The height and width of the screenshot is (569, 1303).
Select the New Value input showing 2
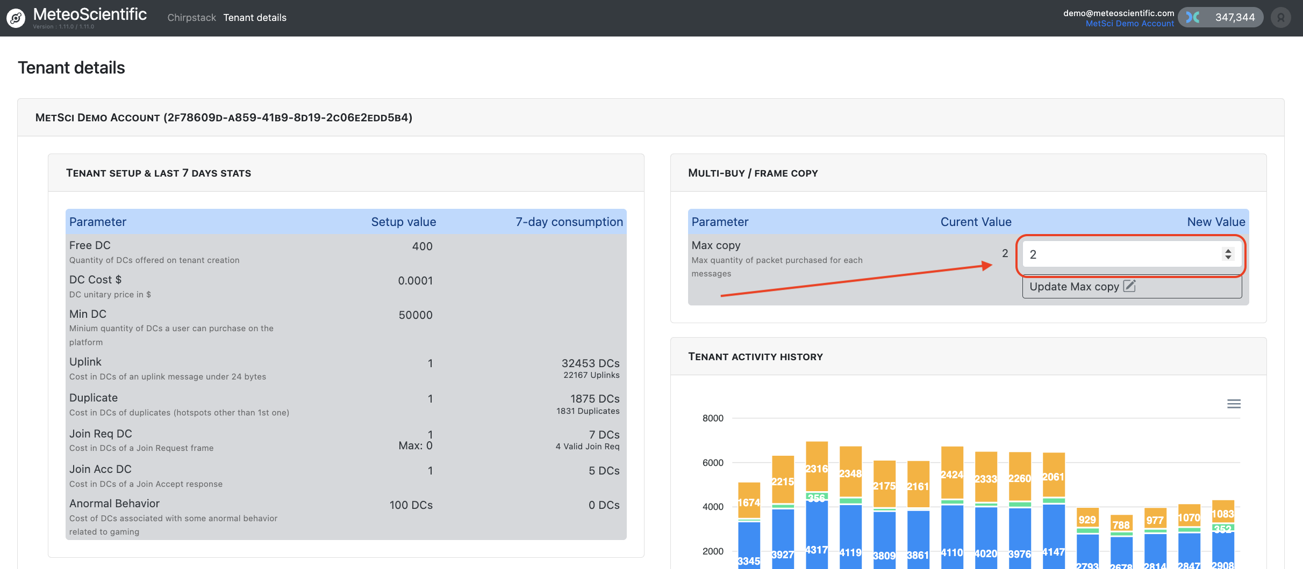pos(1102,254)
